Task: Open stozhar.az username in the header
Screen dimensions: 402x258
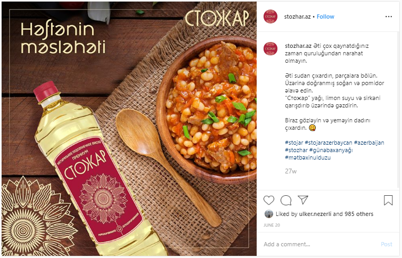Action: tap(297, 16)
